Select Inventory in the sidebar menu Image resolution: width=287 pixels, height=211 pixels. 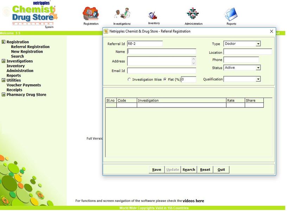point(15,66)
